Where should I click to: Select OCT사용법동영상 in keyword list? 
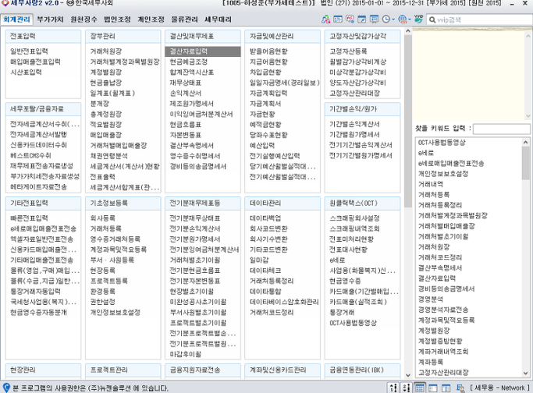pyautogui.click(x=442, y=143)
